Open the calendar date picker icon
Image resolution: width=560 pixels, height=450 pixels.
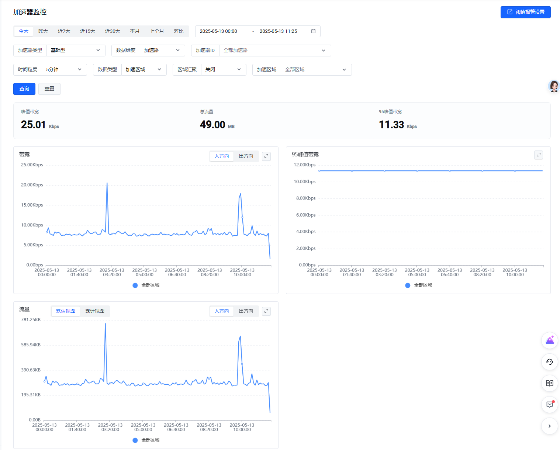[x=313, y=31]
